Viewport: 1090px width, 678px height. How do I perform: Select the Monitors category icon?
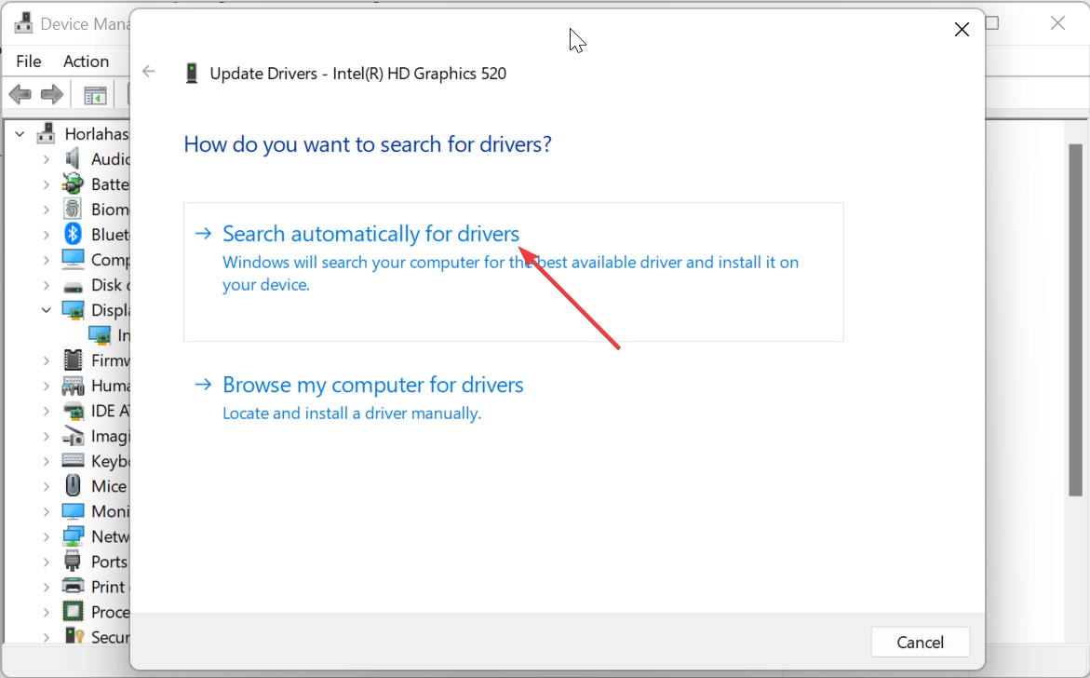click(74, 510)
